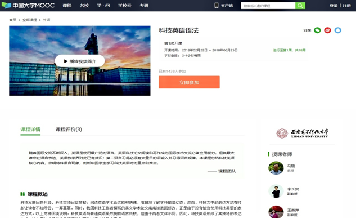The width and height of the screenshot is (356, 218).
Task: Open the 学校云 menu item
Action: (125, 6)
